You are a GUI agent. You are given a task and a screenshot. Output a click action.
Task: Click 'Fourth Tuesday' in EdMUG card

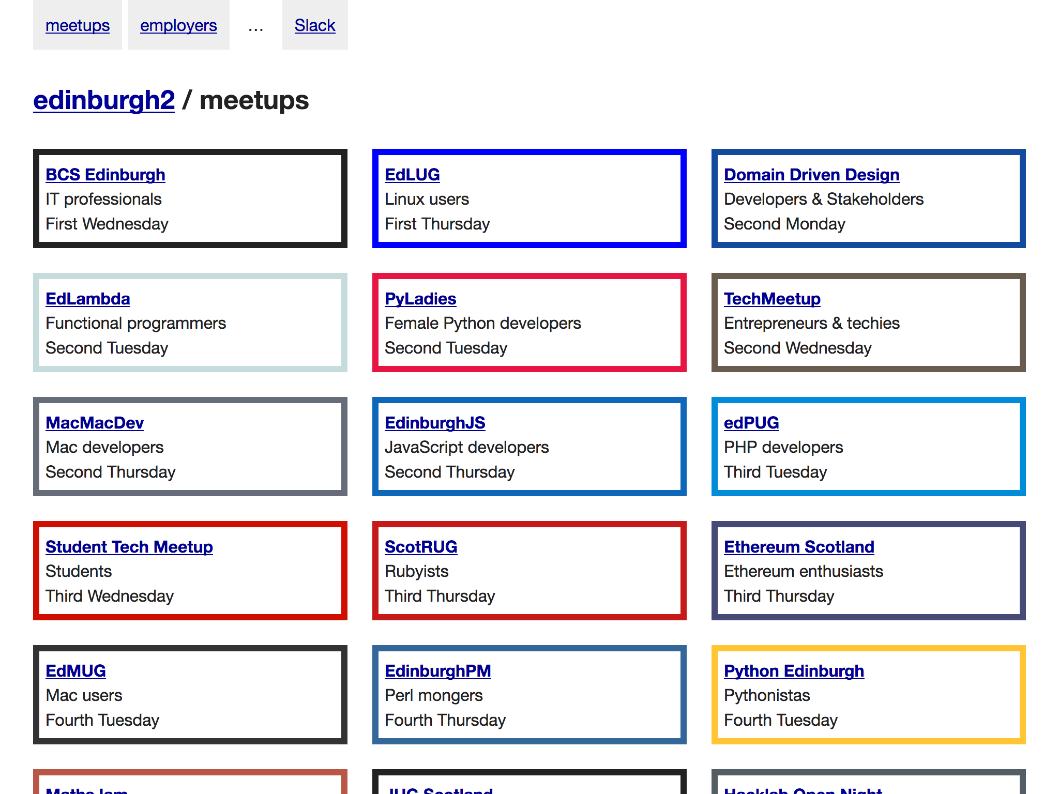pyautogui.click(x=102, y=720)
